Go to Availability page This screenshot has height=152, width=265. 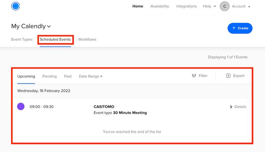(160, 6)
